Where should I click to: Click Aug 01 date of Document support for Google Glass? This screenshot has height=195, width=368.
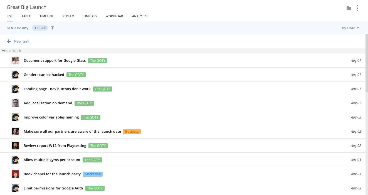356,60
